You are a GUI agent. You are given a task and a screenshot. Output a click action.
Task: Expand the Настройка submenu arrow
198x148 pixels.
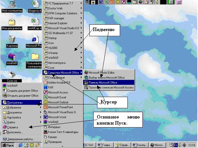click(x=41, y=117)
